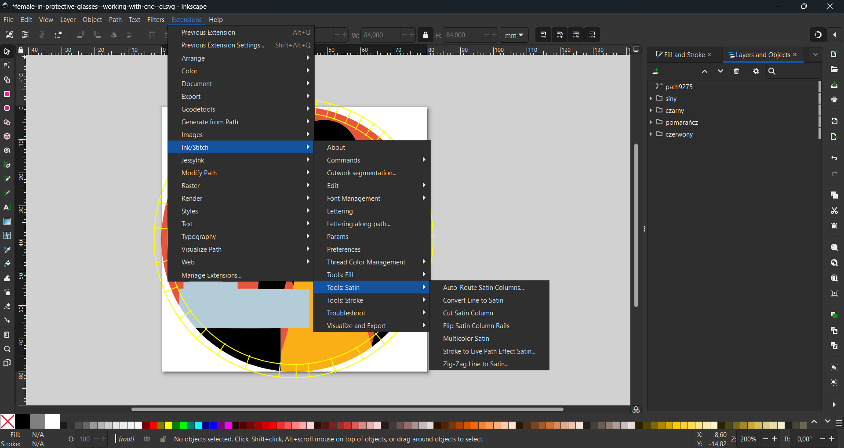Toggle scale stroke width with object
This screenshot has width=844, height=448.
[543, 35]
